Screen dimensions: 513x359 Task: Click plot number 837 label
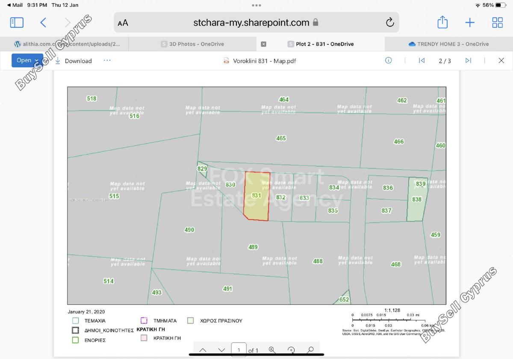[386, 211]
